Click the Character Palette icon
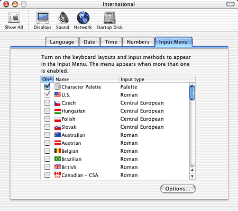This screenshot has width=238, height=211. pos(58,86)
